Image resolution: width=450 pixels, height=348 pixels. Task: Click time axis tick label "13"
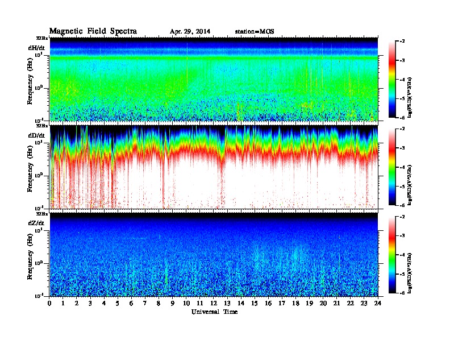click(x=227, y=303)
